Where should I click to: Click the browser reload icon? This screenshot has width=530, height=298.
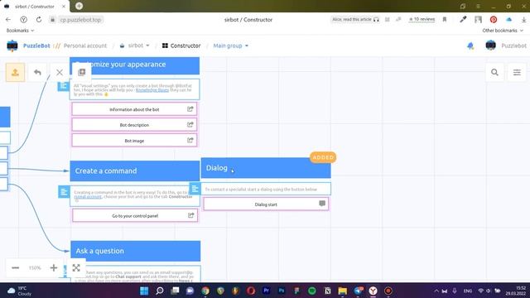39,20
